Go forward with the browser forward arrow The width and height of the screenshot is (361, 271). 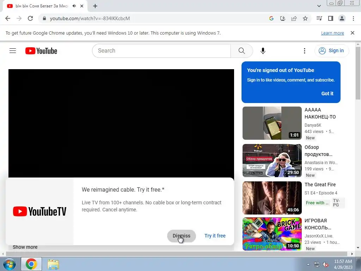pos(19,18)
